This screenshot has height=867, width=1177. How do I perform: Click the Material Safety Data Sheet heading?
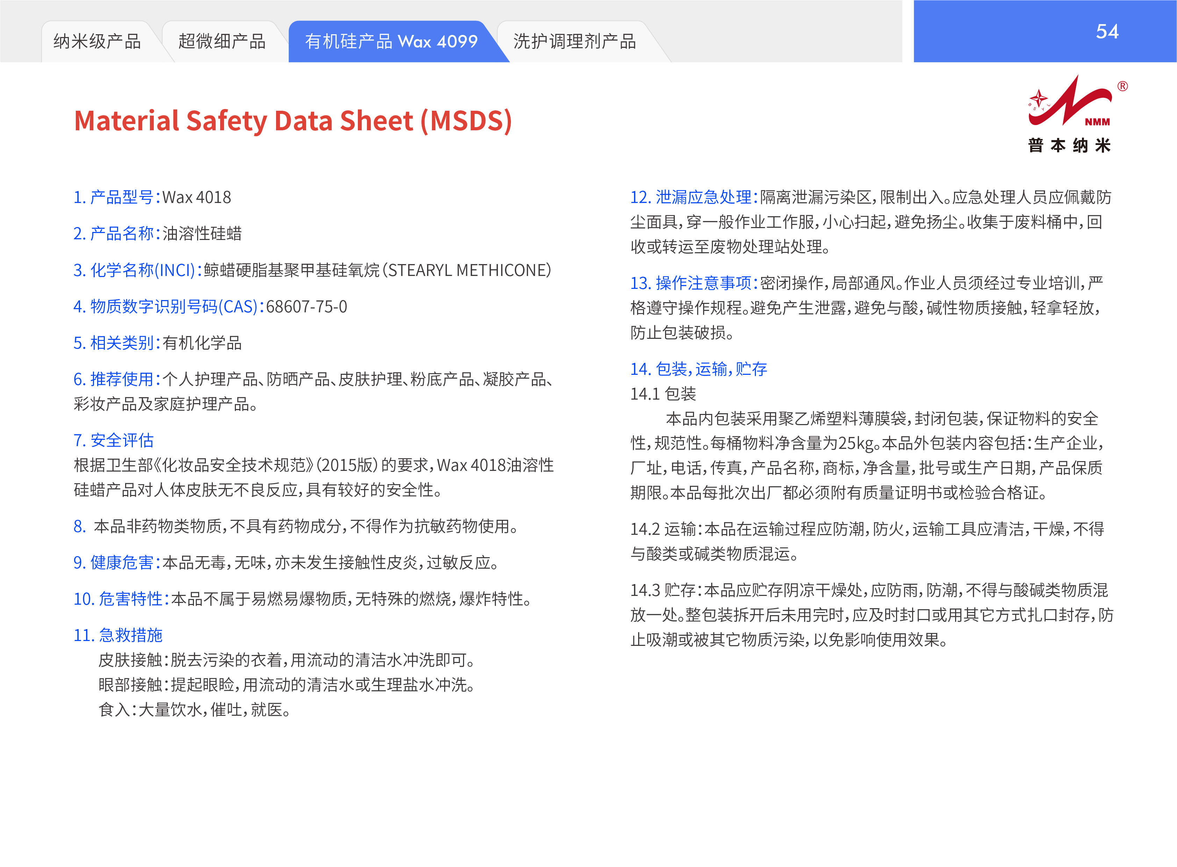293,121
